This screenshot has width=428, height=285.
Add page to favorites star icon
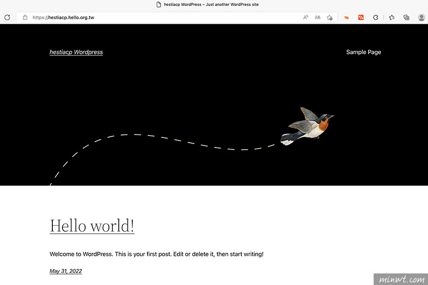[x=329, y=18]
